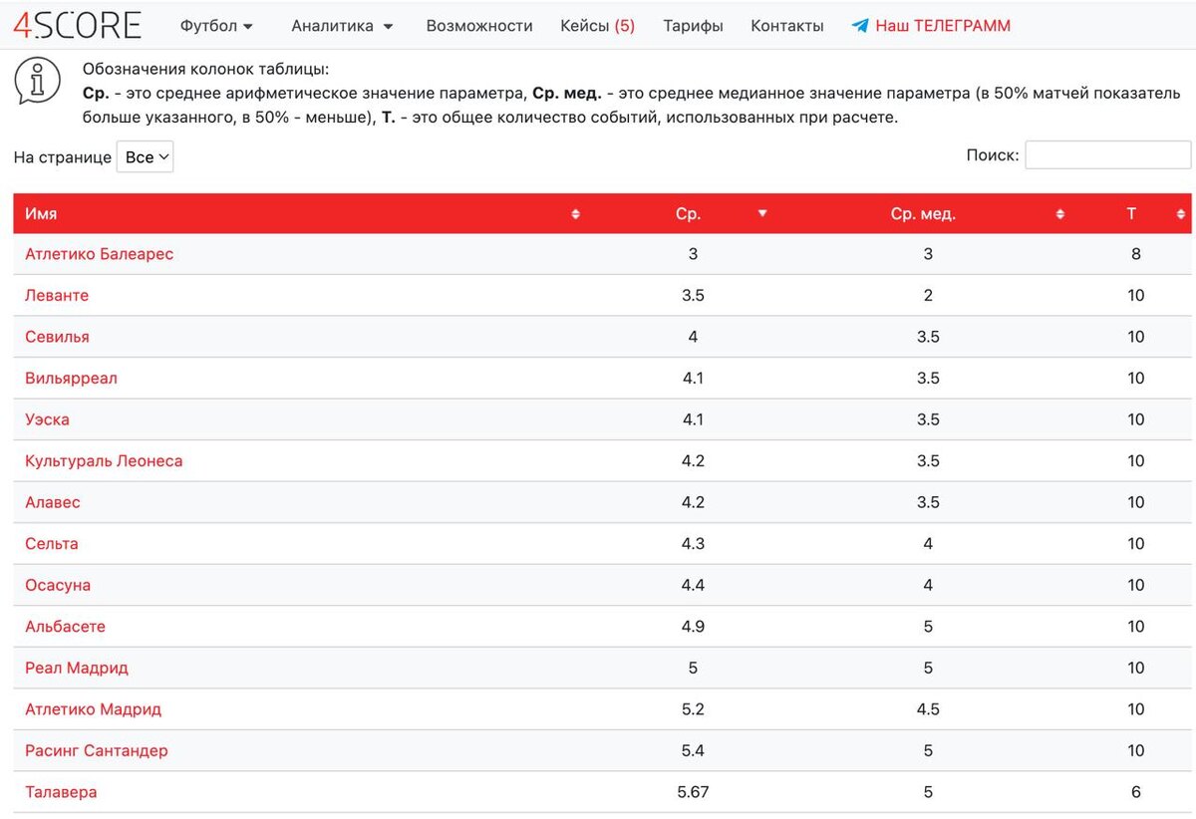Go to the Контакты page
1196x819 pixels.
click(x=787, y=26)
